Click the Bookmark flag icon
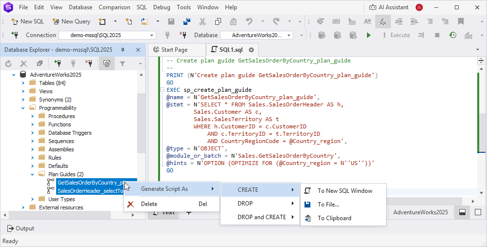 pos(461,21)
